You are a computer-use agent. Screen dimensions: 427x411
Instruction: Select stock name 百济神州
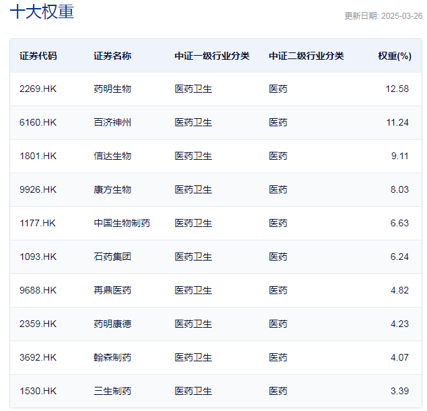[x=112, y=122]
